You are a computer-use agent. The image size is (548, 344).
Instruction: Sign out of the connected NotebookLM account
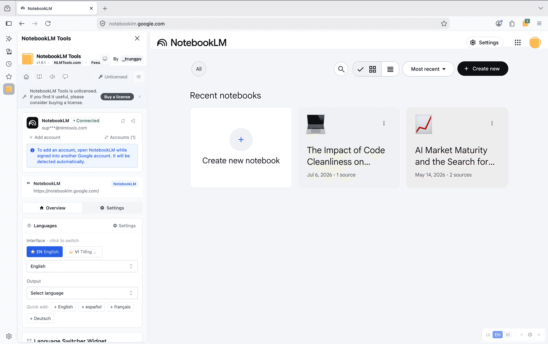point(133,121)
